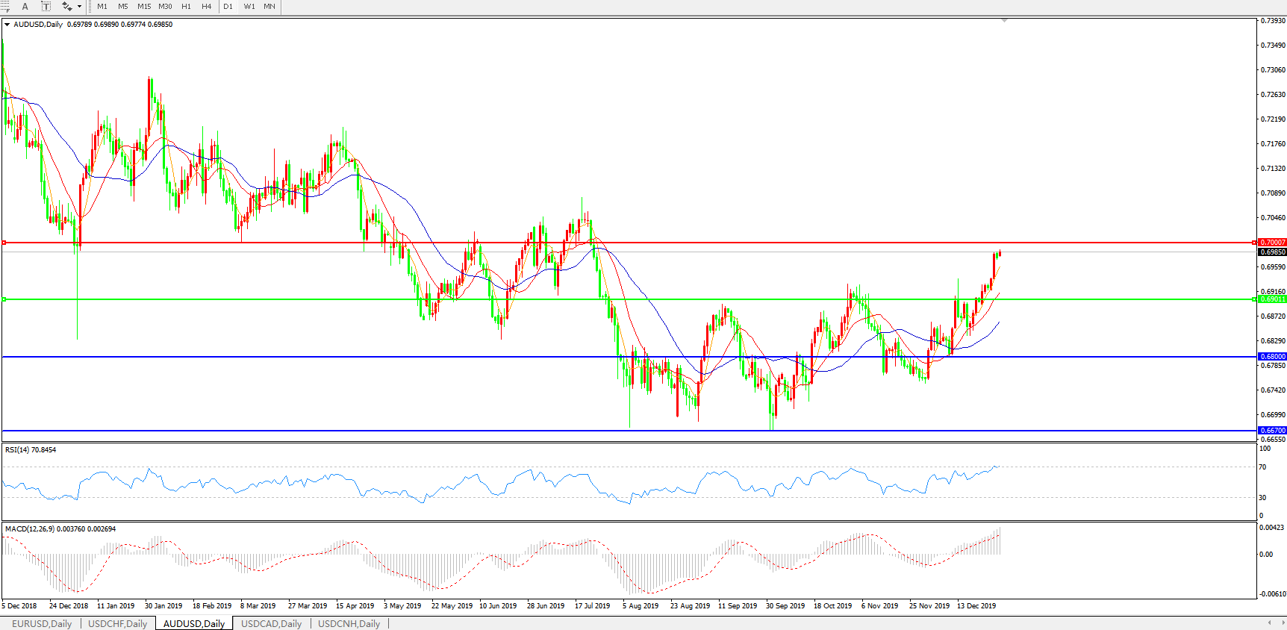Expand the AUDUSD,Daily chart title triangle
Viewport: 1287px width, 630px height.
click(x=7, y=25)
